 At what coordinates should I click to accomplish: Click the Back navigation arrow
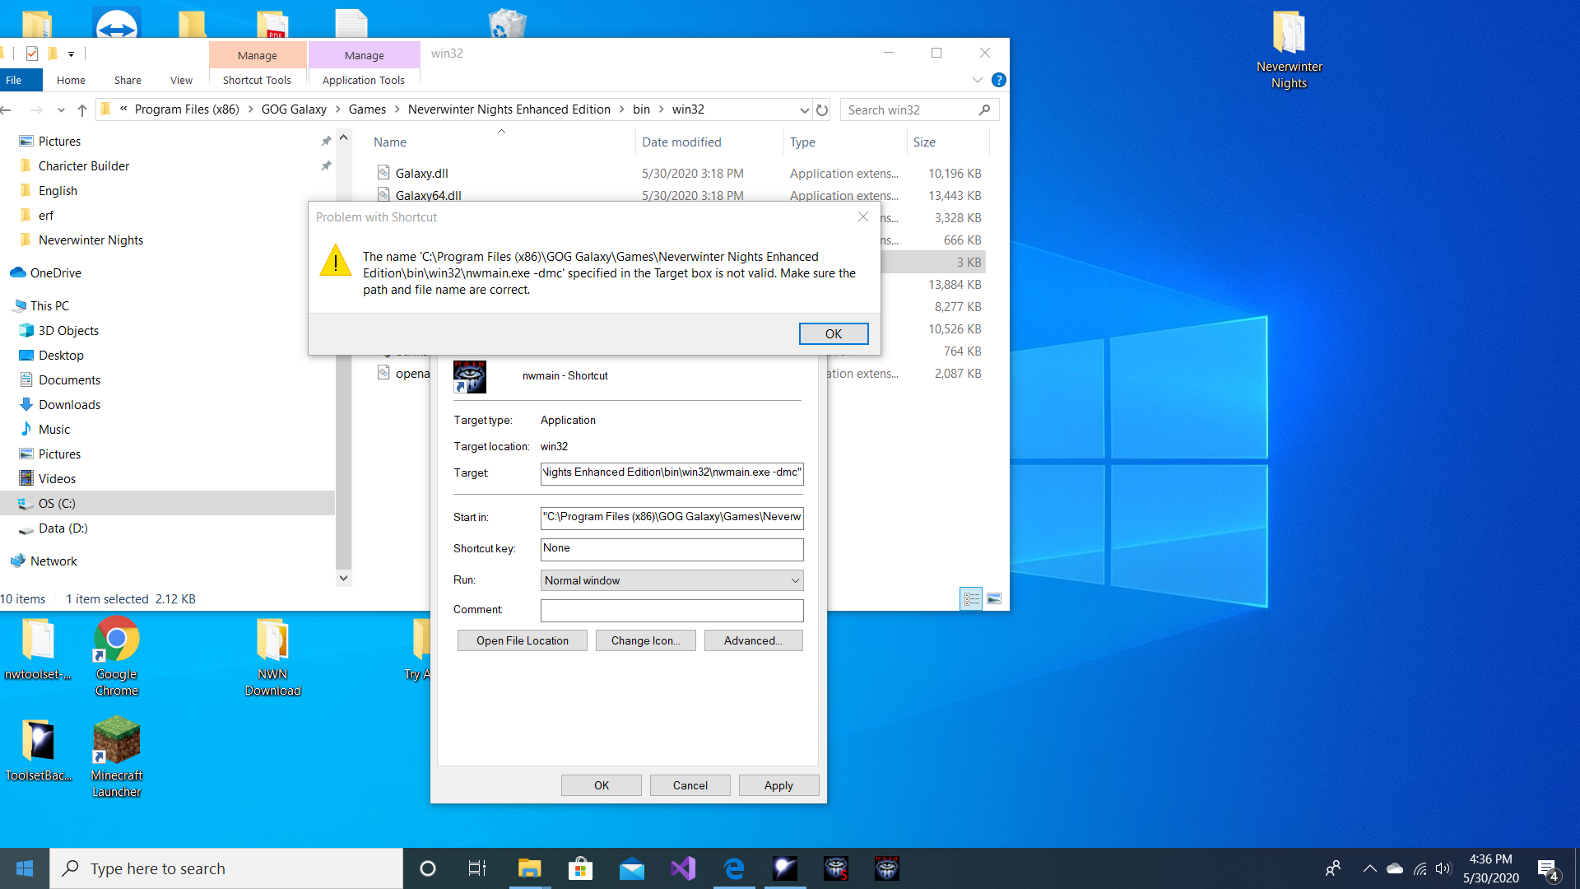7,109
